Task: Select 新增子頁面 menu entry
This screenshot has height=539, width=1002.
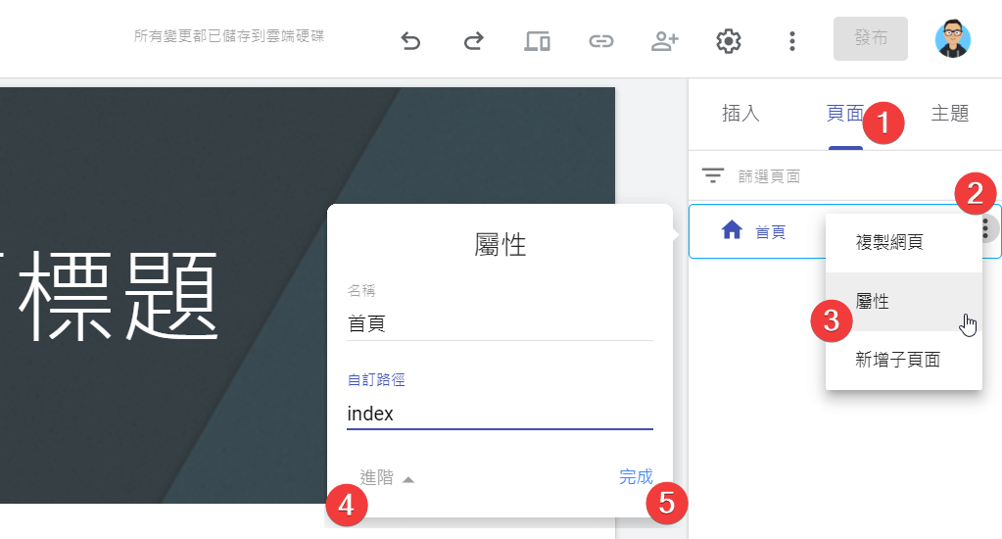Action: point(897,361)
